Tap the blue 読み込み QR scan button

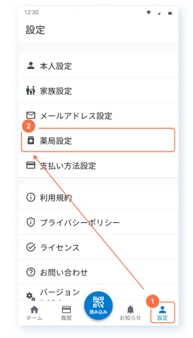coord(98,305)
